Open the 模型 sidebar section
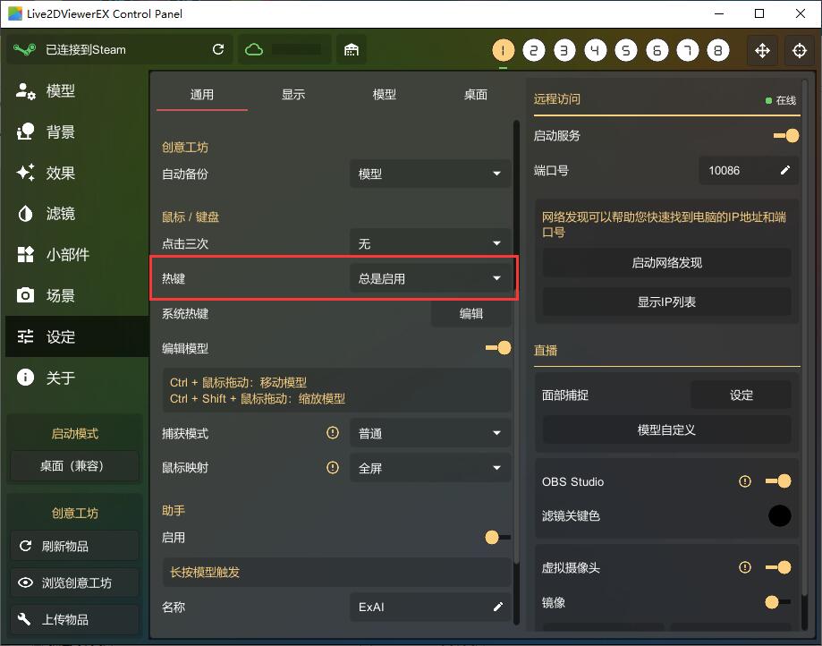Screen dimensions: 822x646 77,90
